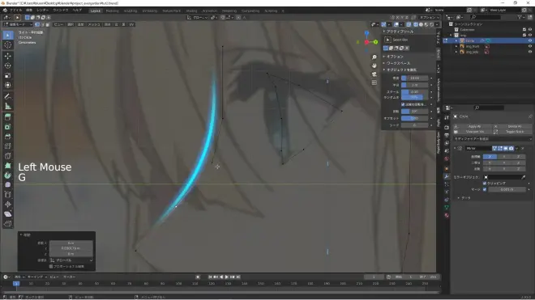535x300 pixels.
Task: Adjust the Offset slider in sidebar
Action: click(x=414, y=118)
